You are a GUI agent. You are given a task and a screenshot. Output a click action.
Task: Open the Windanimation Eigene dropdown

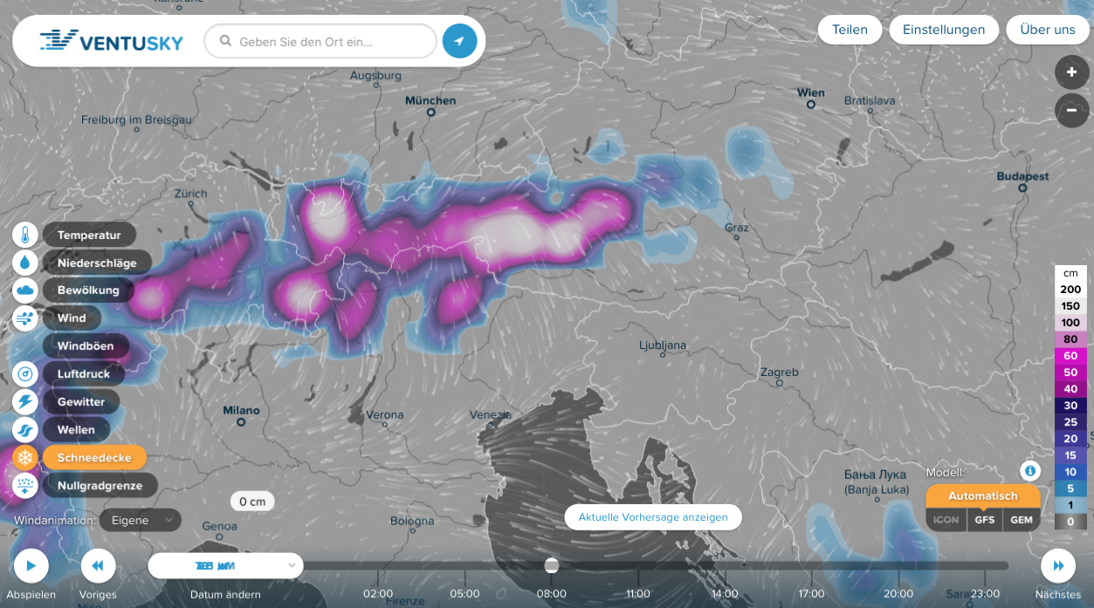[x=140, y=519]
